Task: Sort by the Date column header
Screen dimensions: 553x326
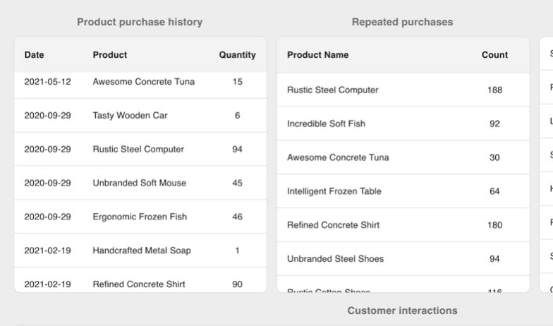Action: pos(34,55)
